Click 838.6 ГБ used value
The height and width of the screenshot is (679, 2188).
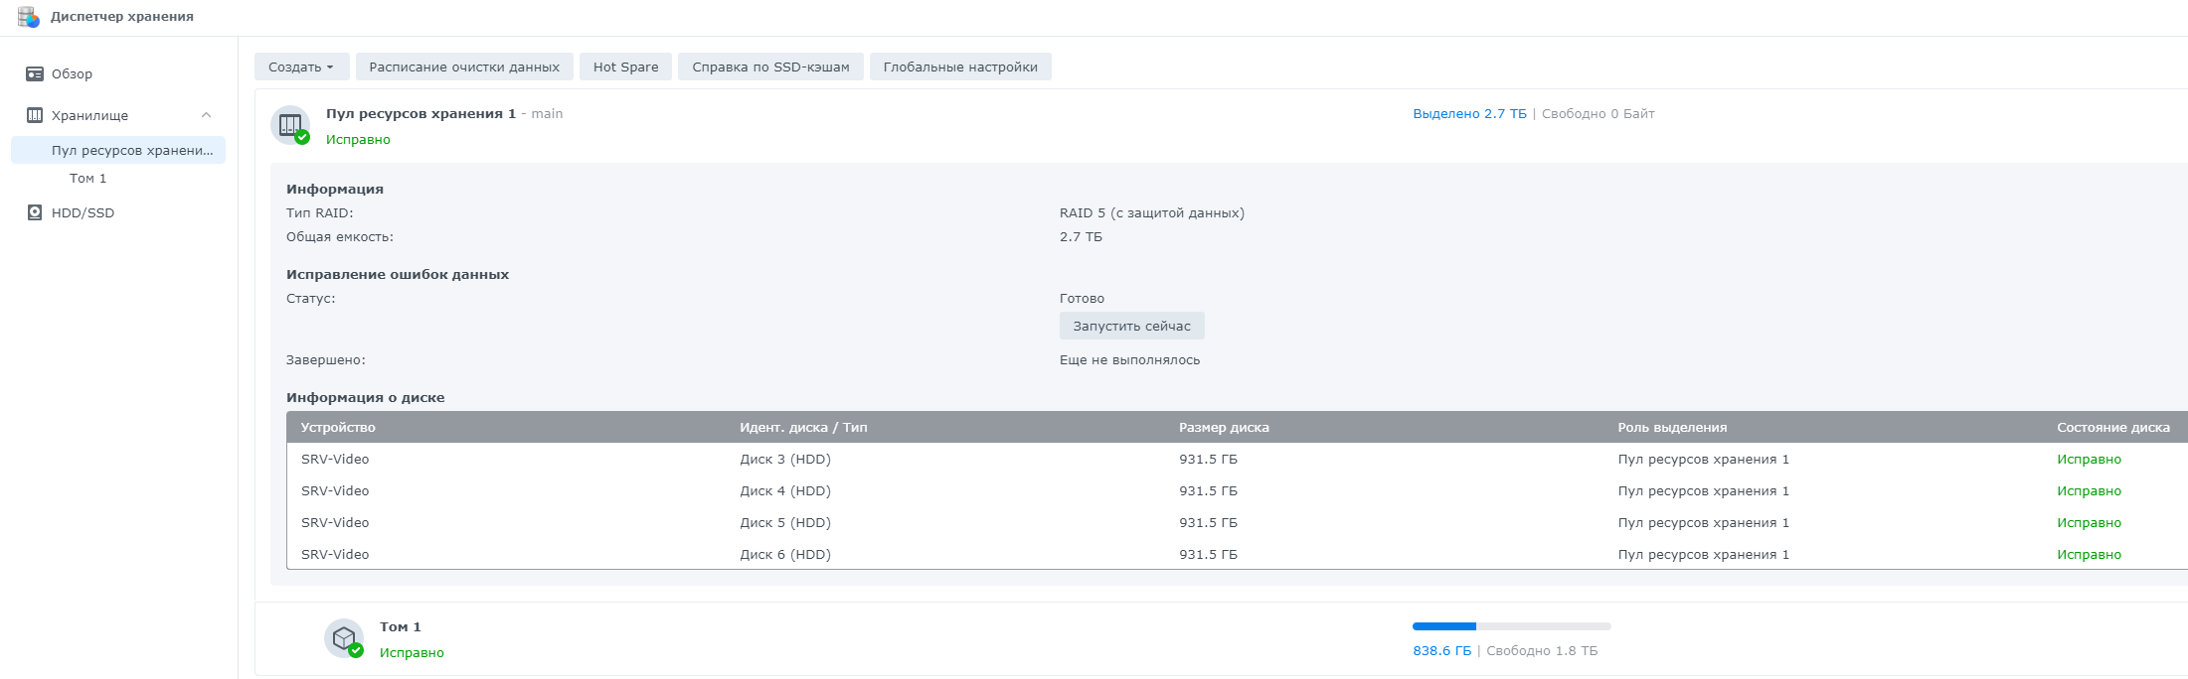click(x=1441, y=651)
